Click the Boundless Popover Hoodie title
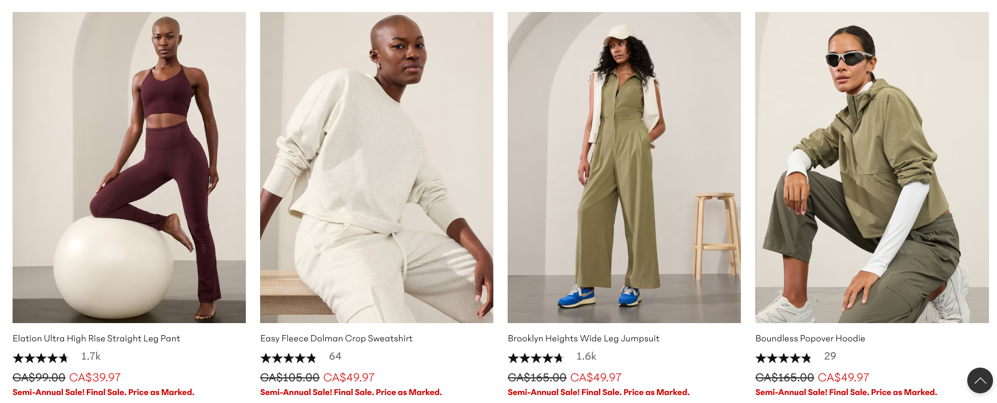The height and width of the screenshot is (403, 997). pos(810,338)
